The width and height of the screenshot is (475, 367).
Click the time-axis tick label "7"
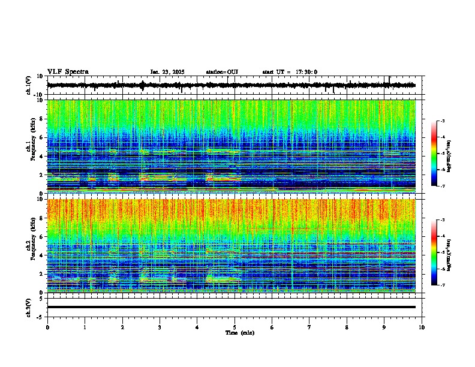point(309,327)
